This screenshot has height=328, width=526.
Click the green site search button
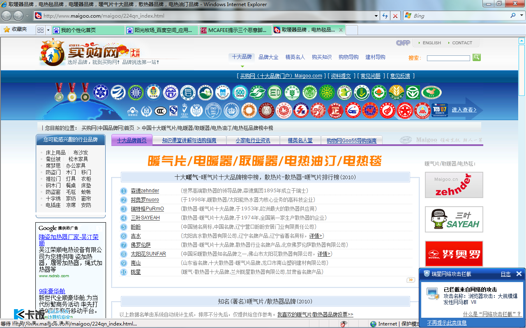coord(477,57)
